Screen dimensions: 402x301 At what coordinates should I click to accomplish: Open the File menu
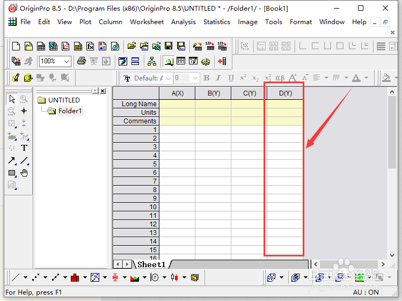(25, 22)
